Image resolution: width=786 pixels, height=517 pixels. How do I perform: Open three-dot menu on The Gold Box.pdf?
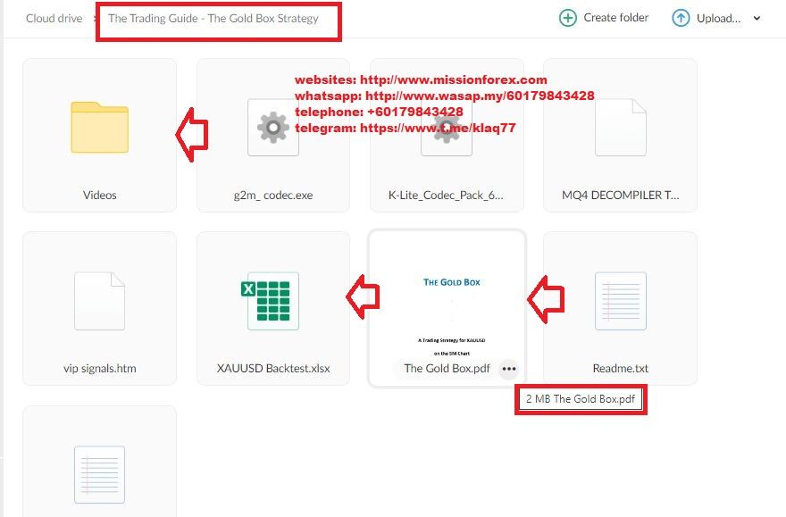point(508,368)
